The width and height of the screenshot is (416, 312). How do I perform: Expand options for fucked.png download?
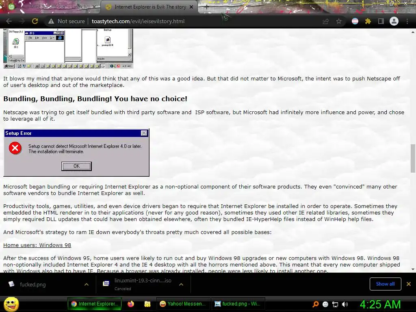click(x=86, y=284)
